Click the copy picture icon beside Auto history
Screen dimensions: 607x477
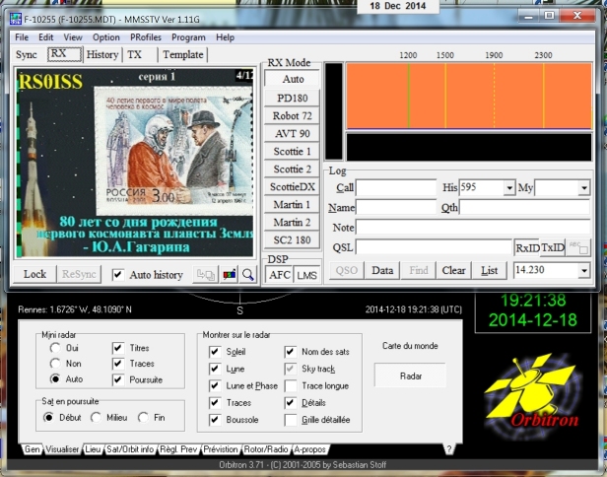(206, 275)
